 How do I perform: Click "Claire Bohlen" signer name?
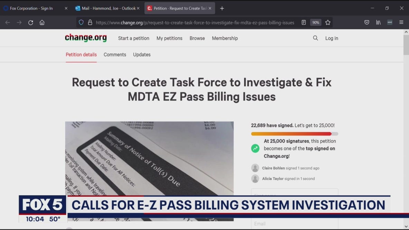pyautogui.click(x=273, y=168)
